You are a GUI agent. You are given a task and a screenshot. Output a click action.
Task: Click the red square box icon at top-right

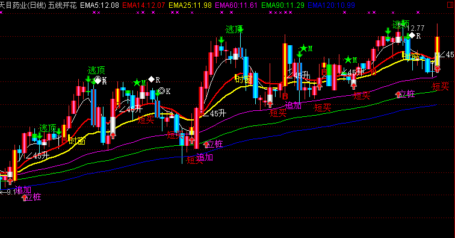pos(451,5)
